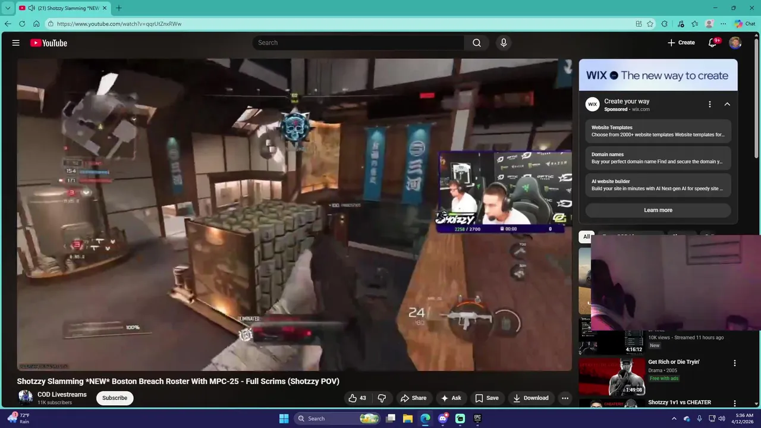Add this page to favorites with the star
This screenshot has width=761, height=428.
coord(650,24)
